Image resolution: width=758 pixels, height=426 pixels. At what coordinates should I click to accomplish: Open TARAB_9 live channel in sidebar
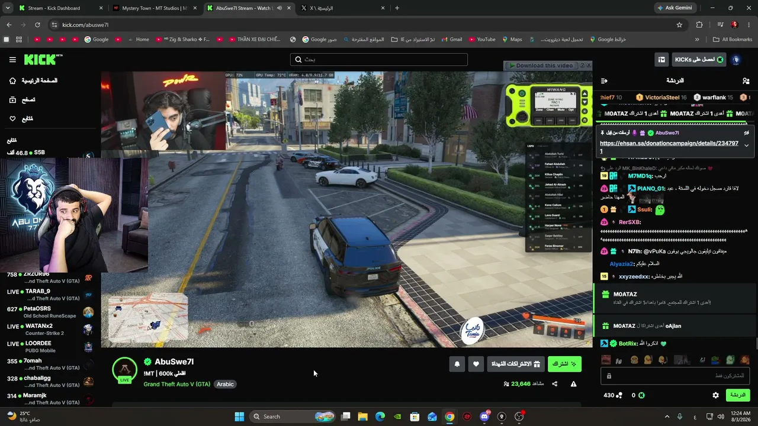tap(49, 294)
